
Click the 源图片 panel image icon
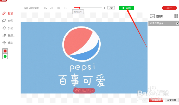tap(152, 16)
